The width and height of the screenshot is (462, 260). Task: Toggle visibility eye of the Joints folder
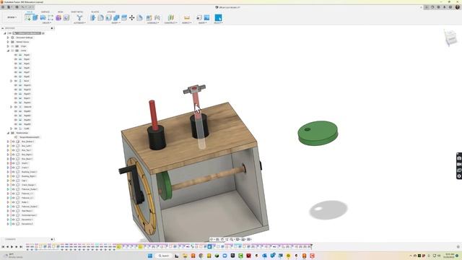tap(13, 51)
